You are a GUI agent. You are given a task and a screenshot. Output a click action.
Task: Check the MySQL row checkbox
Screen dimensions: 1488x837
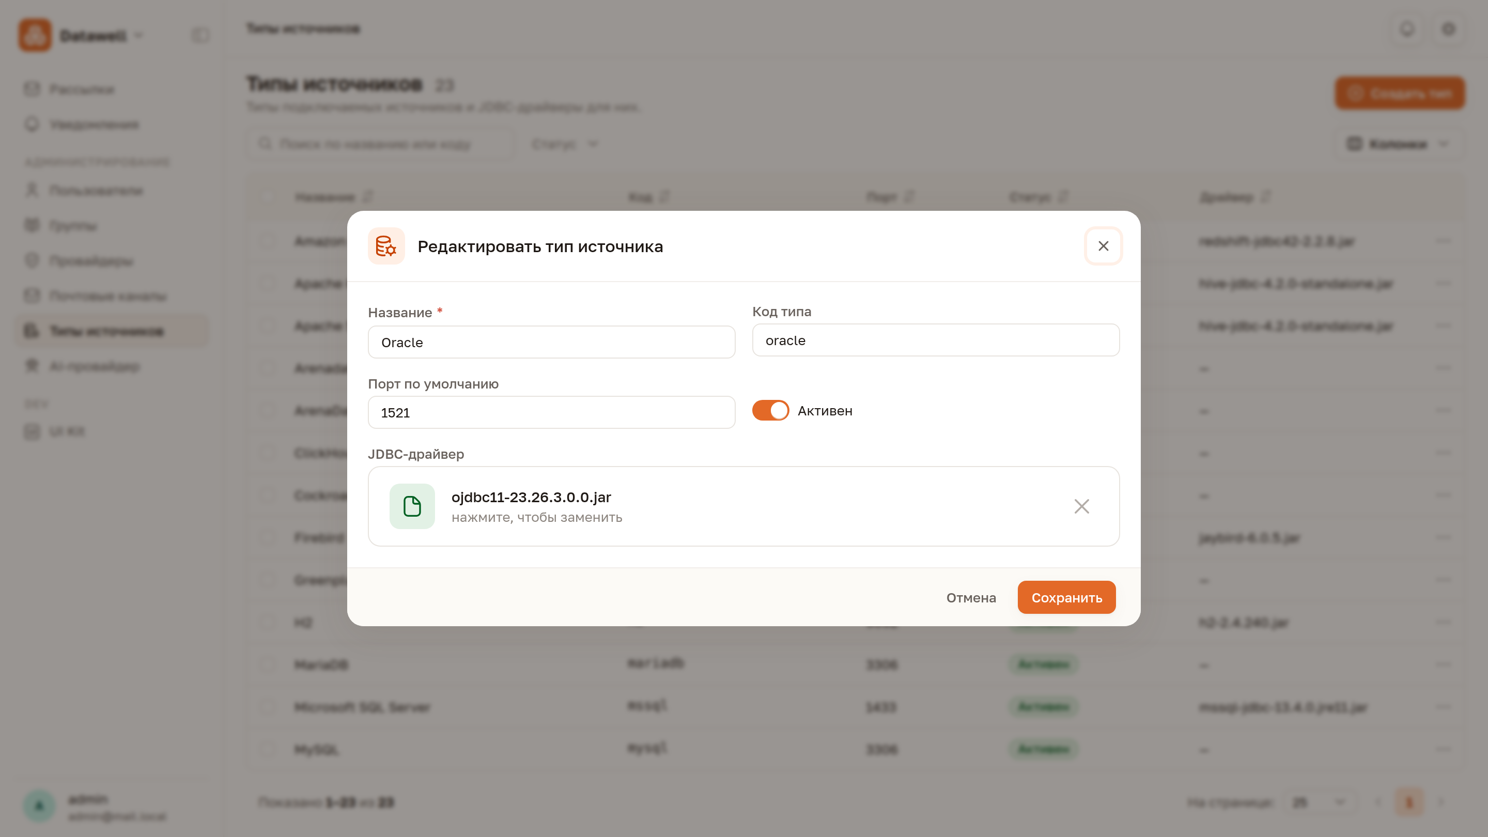tap(267, 750)
